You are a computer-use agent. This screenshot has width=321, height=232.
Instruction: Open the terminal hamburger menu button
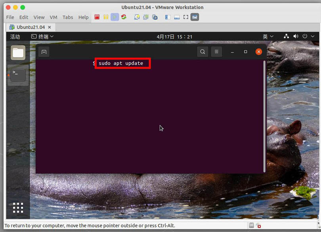(x=216, y=52)
